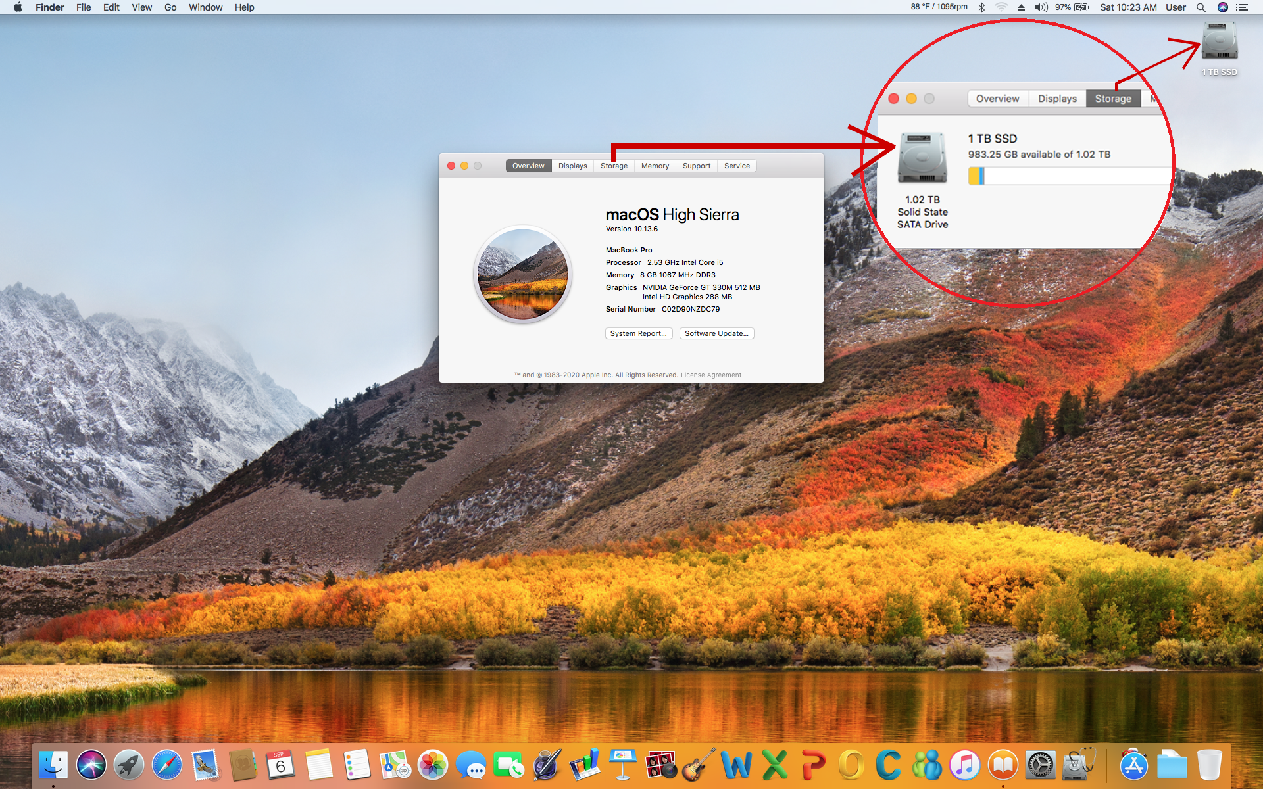Open the Go menu

pos(170,7)
